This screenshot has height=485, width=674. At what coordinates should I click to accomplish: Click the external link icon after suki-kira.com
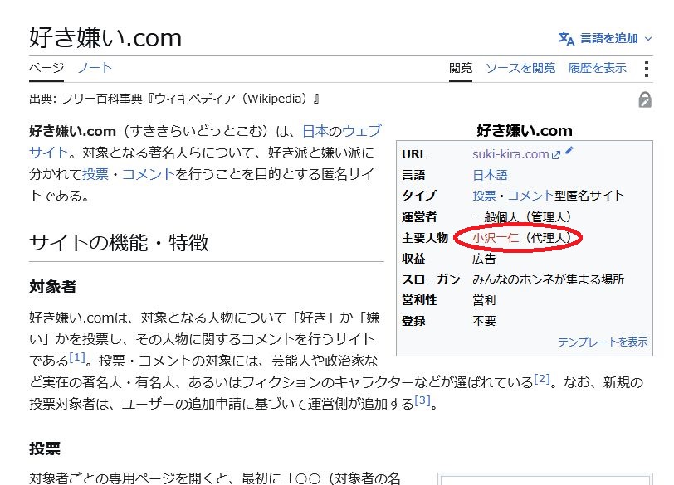556,155
